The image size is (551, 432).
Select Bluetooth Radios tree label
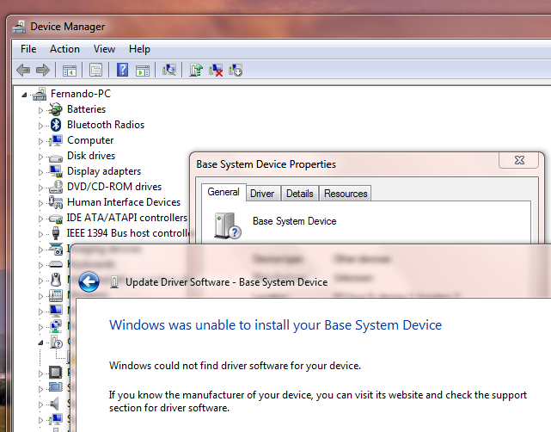pos(106,125)
